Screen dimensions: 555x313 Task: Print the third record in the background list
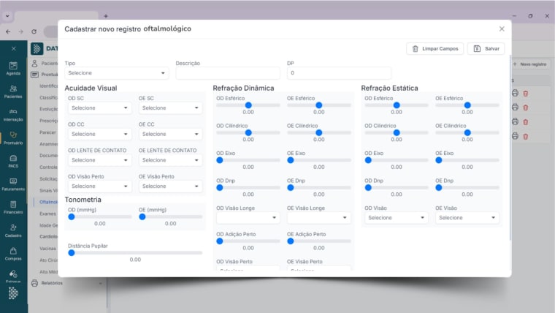[x=515, y=121]
